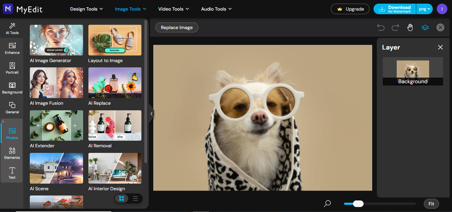Close the editor with the round X icon

pos(440,27)
